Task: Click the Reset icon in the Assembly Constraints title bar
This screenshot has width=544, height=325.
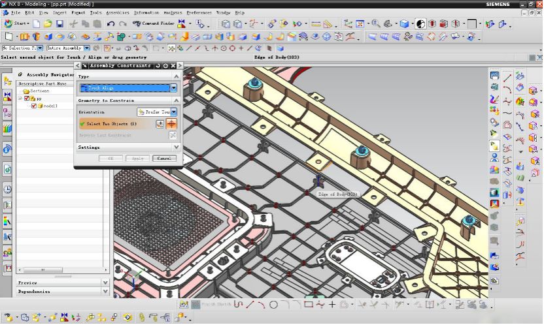Action: (158, 65)
